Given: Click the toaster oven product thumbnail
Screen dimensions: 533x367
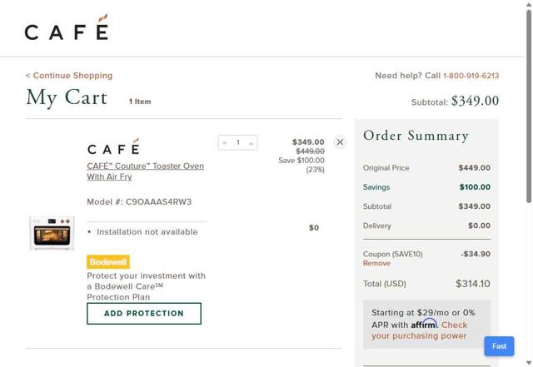Looking at the screenshot, I should 52,233.
